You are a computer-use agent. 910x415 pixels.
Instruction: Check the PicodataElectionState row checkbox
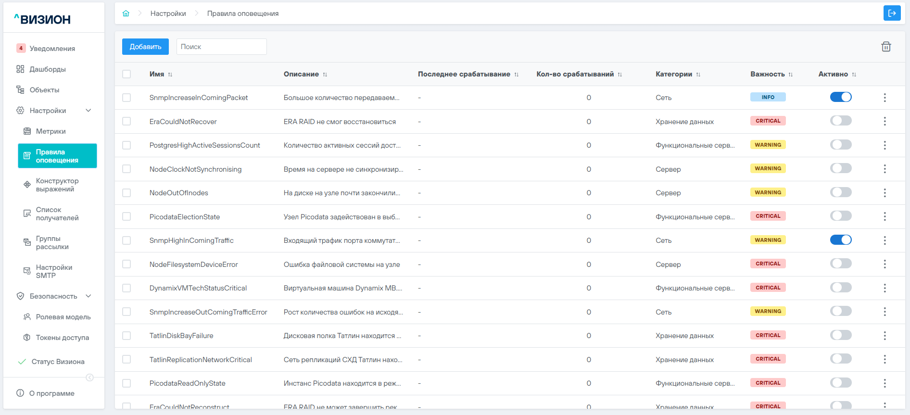click(126, 216)
